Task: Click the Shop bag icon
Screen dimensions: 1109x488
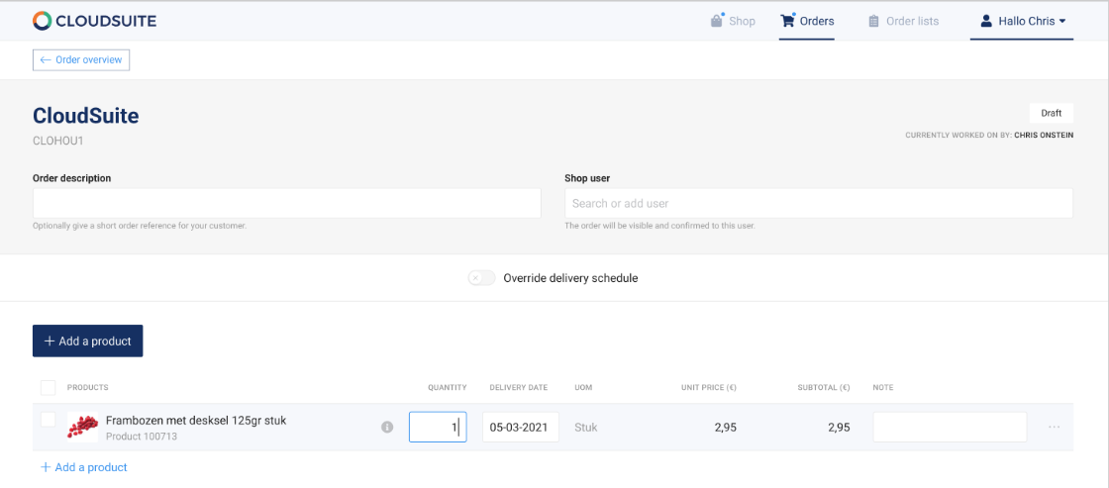Action: [717, 21]
